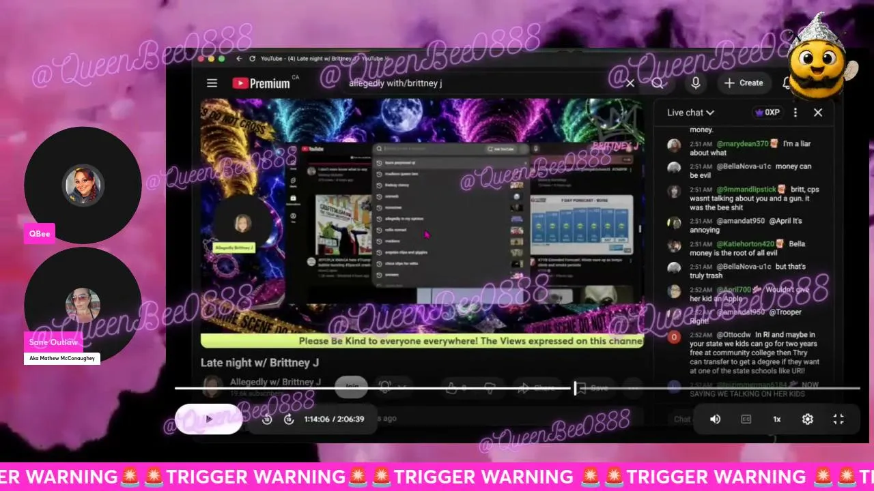Screen dimensions: 874x491
Task: Click the 'Allegedly Brittney J' label inside the video
Action: pos(234,248)
